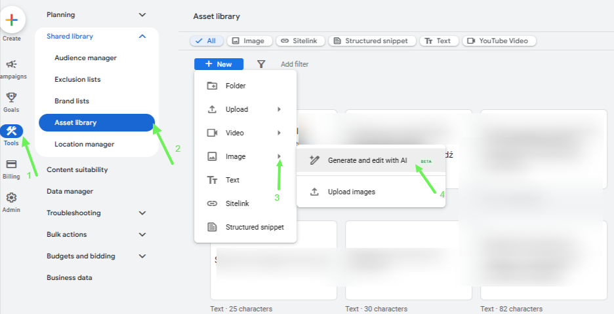614x314 pixels.
Task: Expand the Upload submenu arrow
Action: click(x=279, y=109)
